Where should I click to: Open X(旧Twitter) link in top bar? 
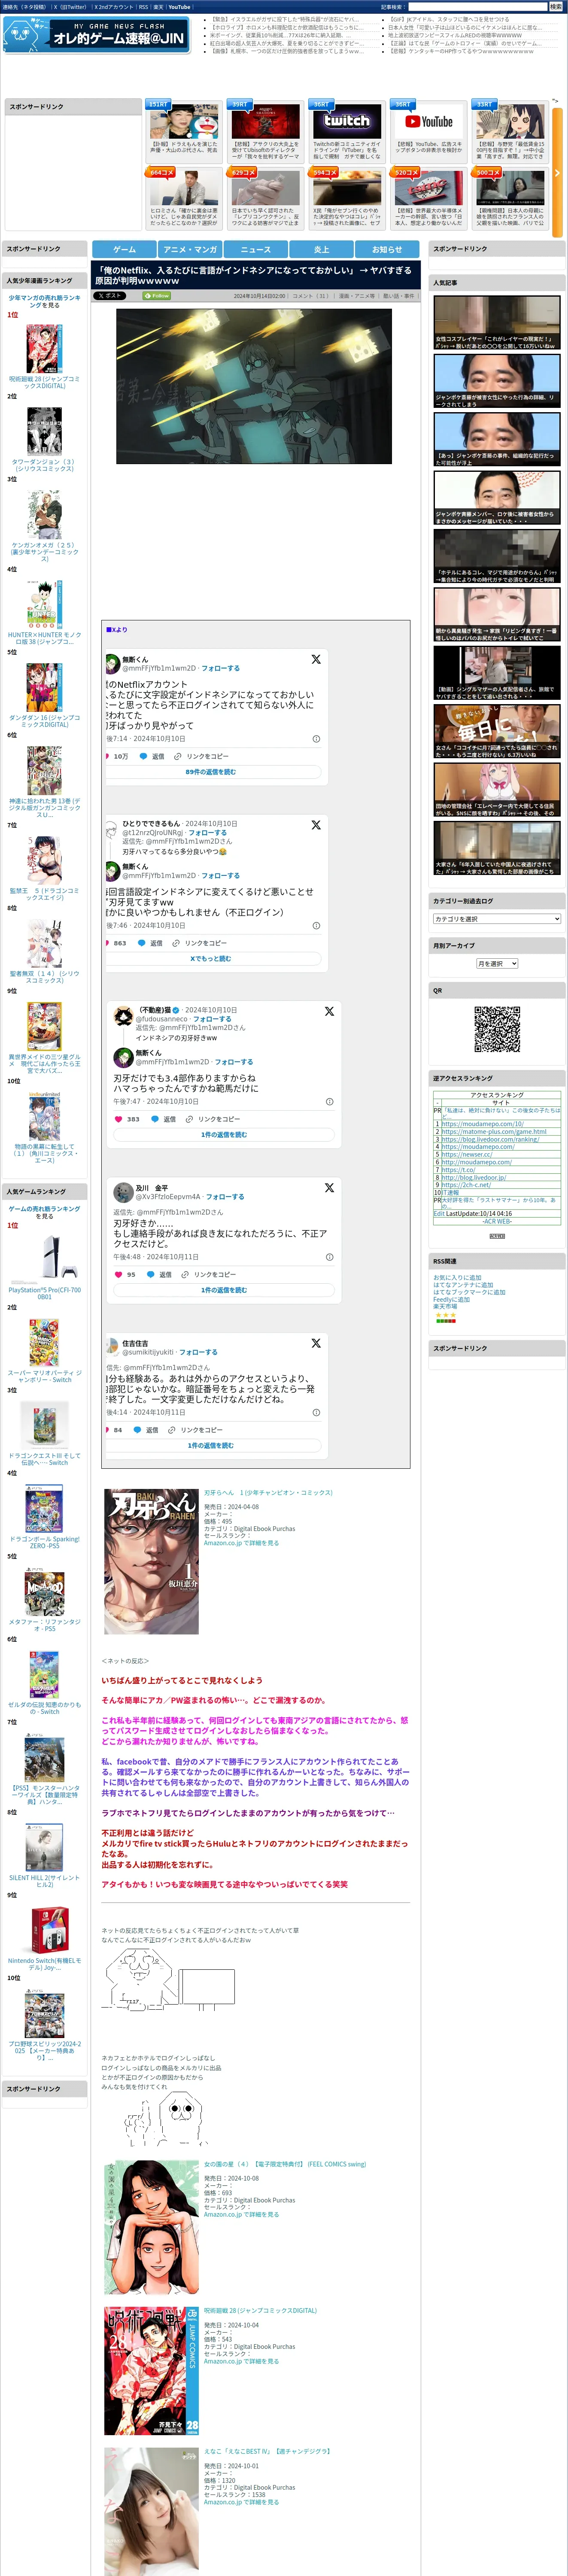(70, 7)
